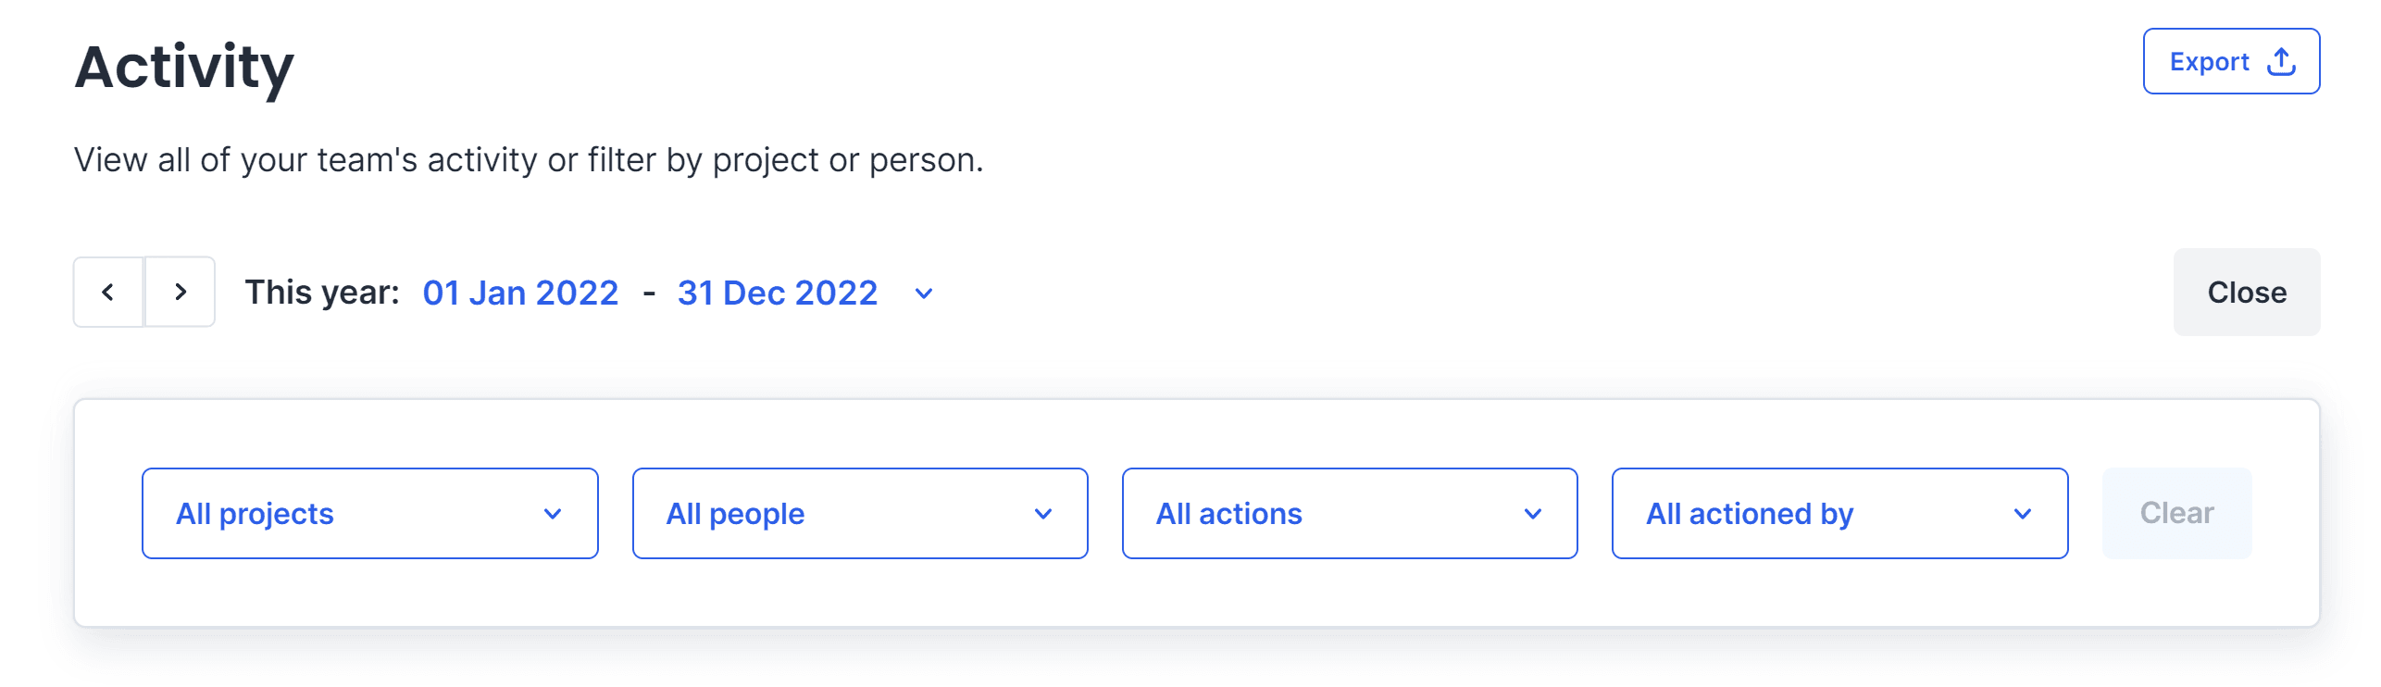Screen dimensions: 2381x687
Task: Open the All actioned by dropdown
Action: pos(1839,514)
